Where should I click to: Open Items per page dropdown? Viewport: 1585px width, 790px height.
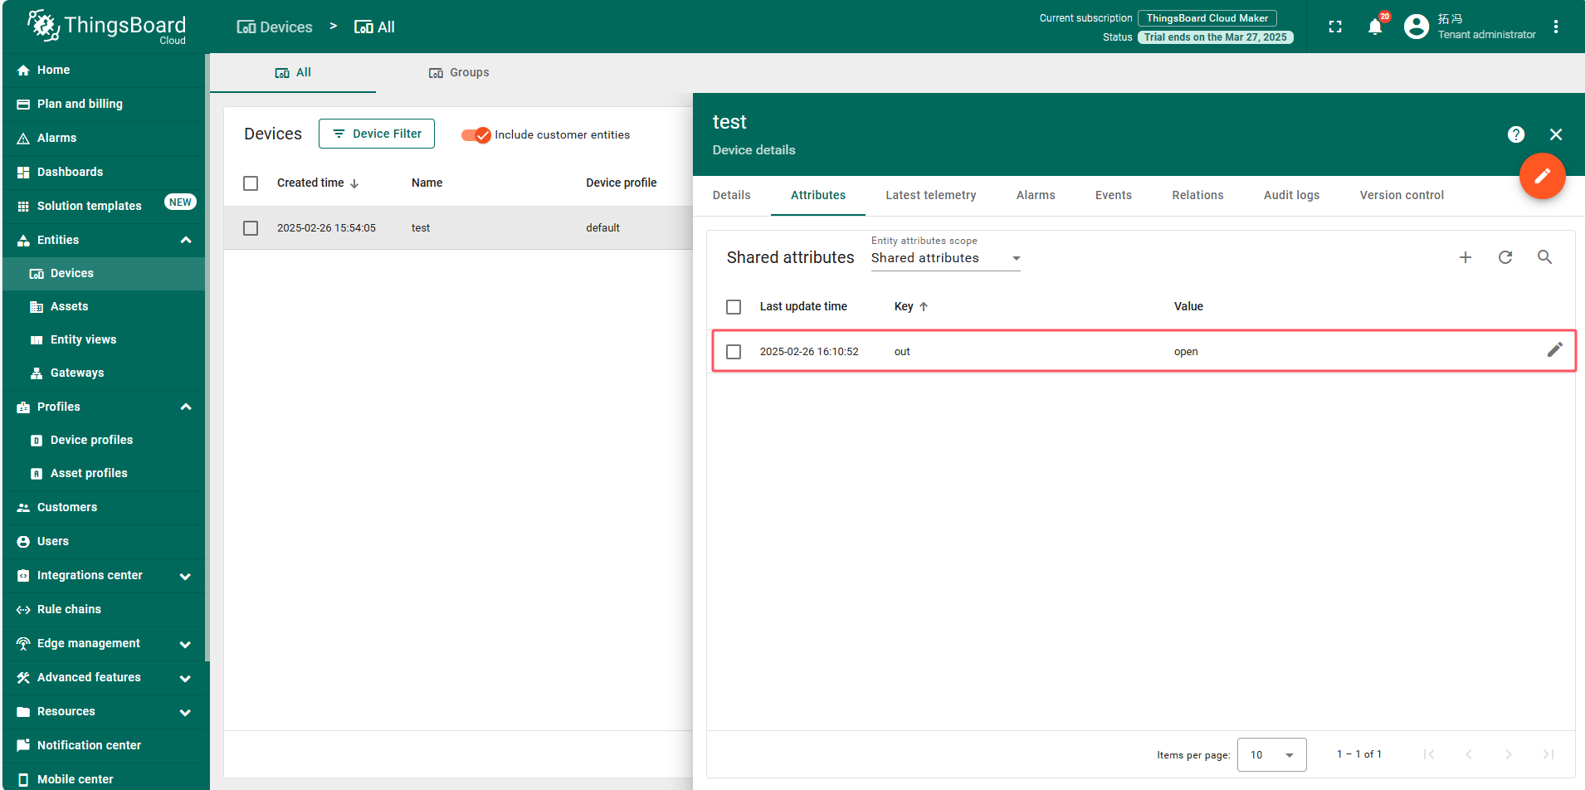click(x=1271, y=754)
